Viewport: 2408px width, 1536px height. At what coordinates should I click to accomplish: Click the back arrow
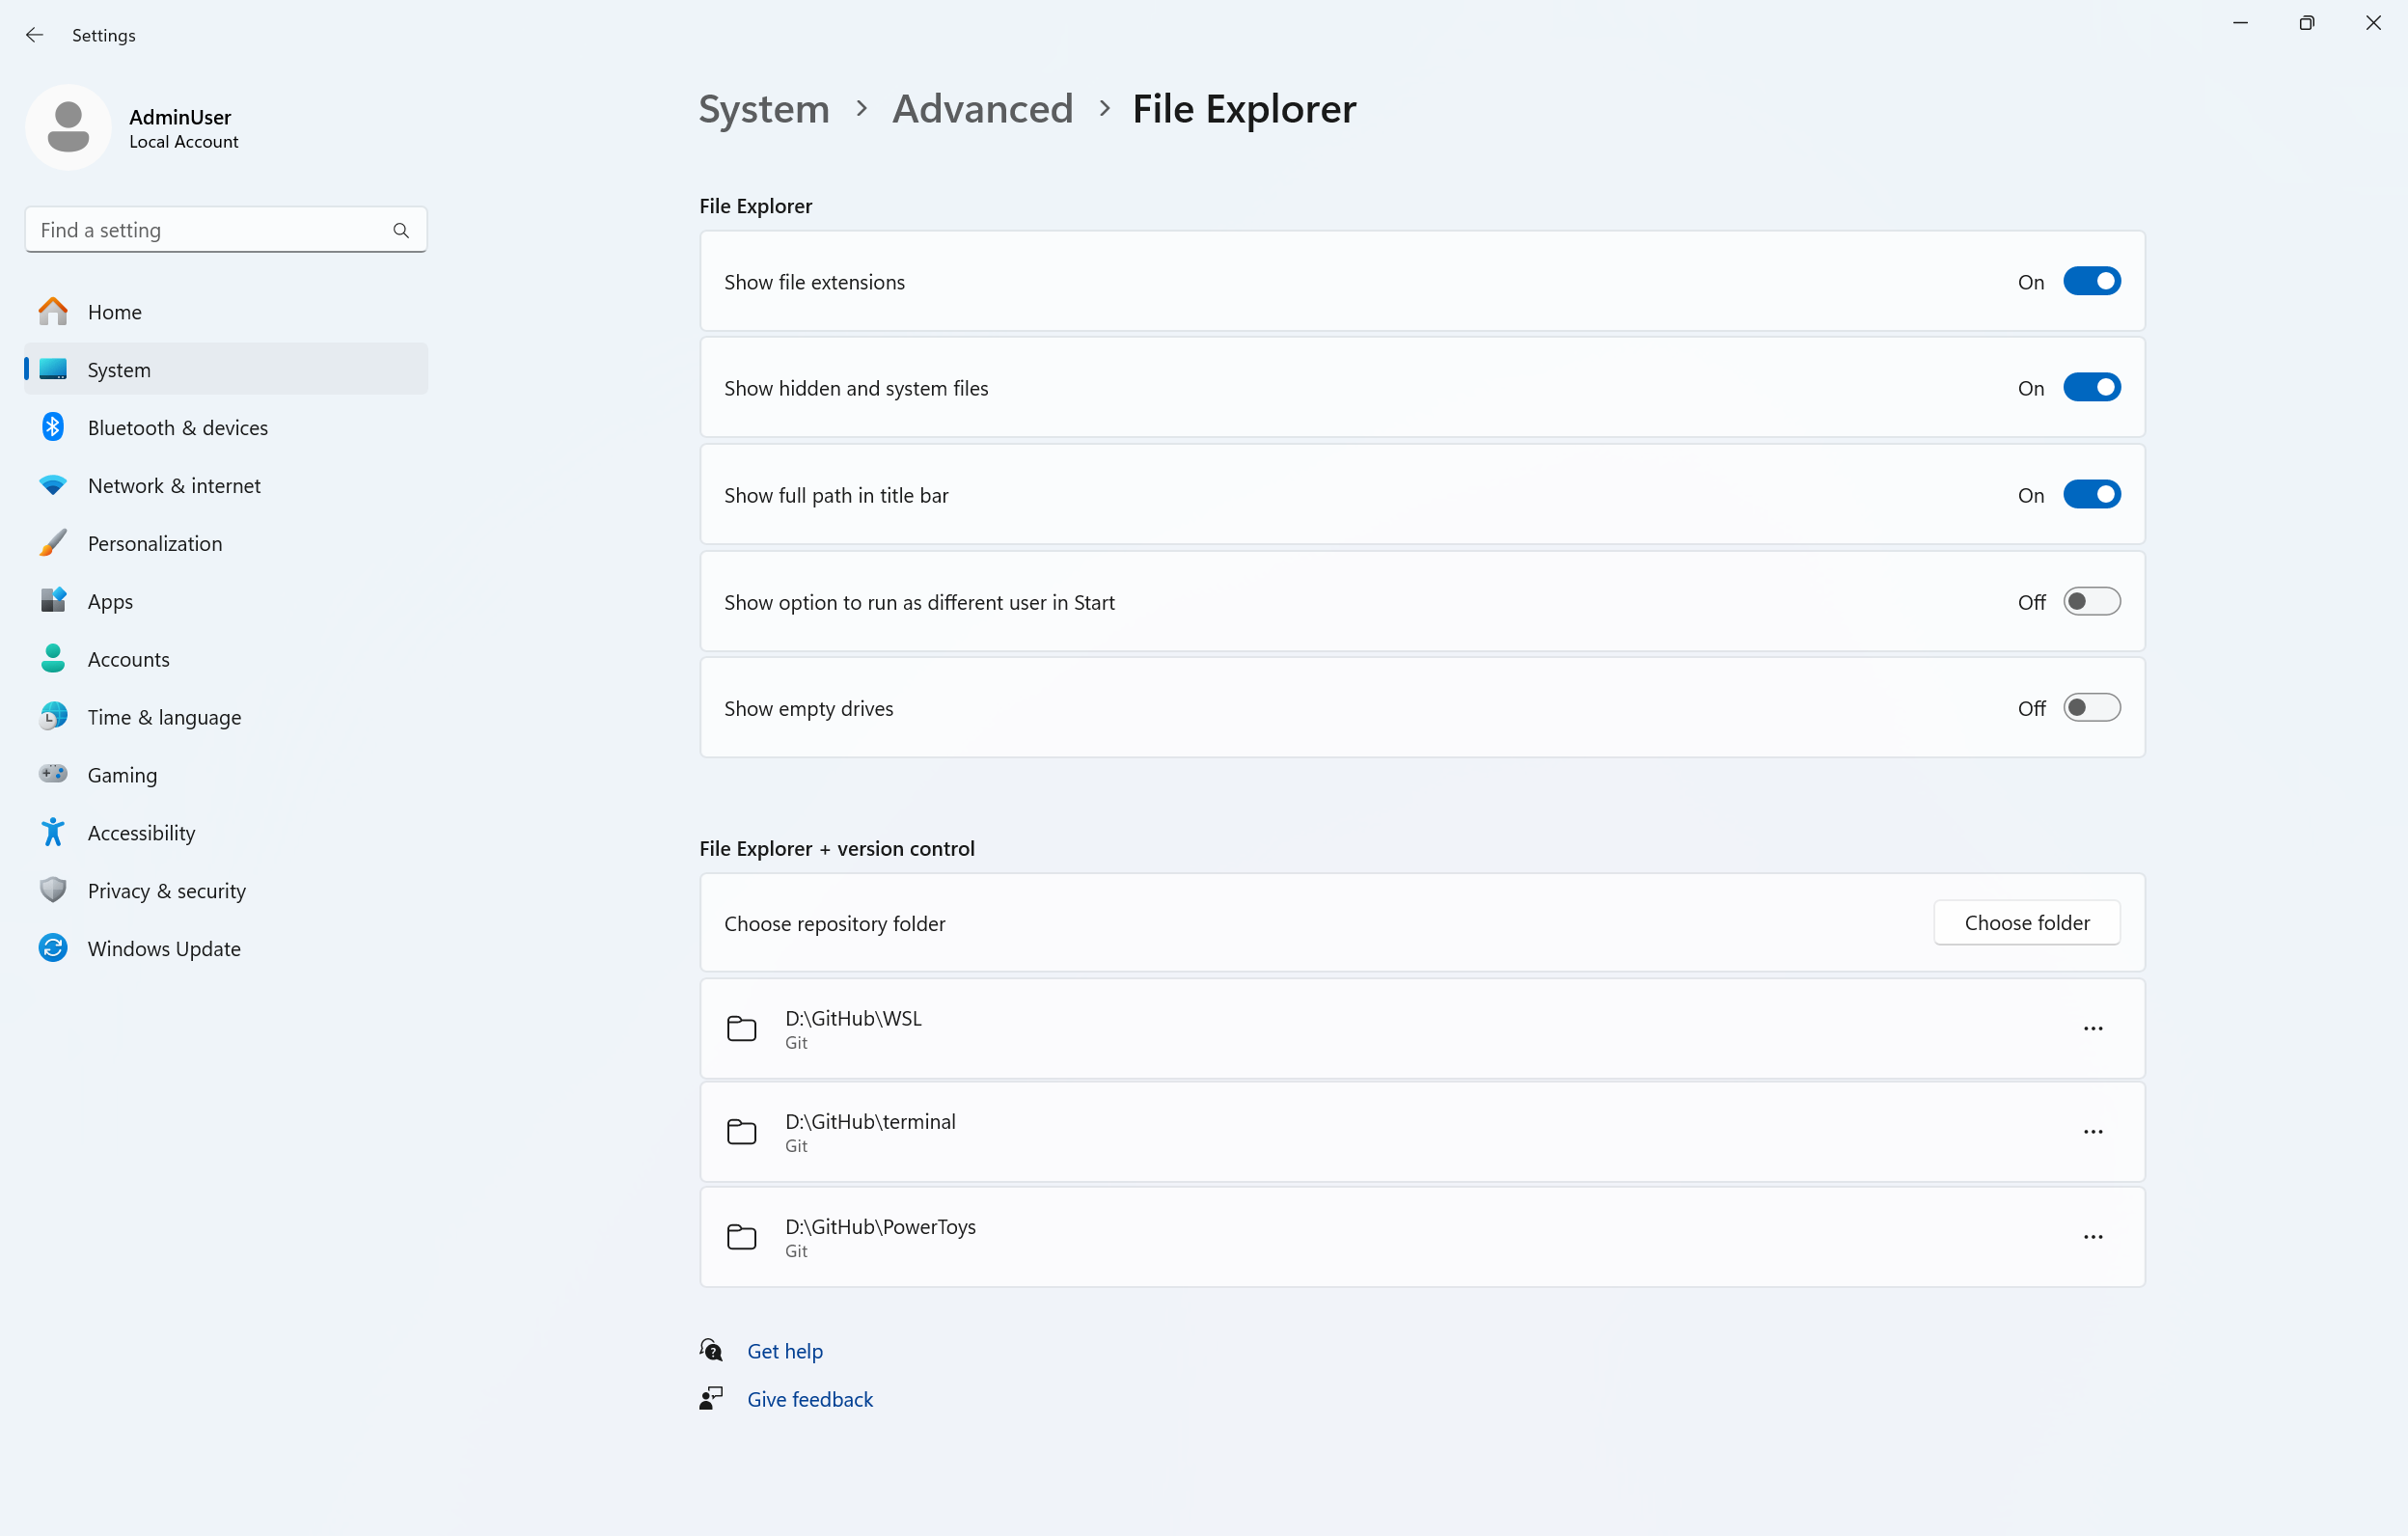tap(35, 35)
